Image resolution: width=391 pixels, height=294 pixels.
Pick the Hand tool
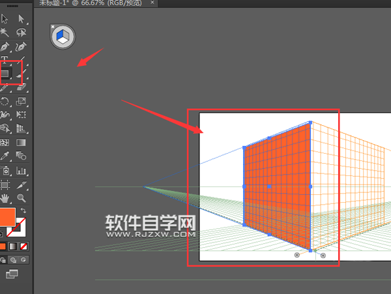[5, 198]
